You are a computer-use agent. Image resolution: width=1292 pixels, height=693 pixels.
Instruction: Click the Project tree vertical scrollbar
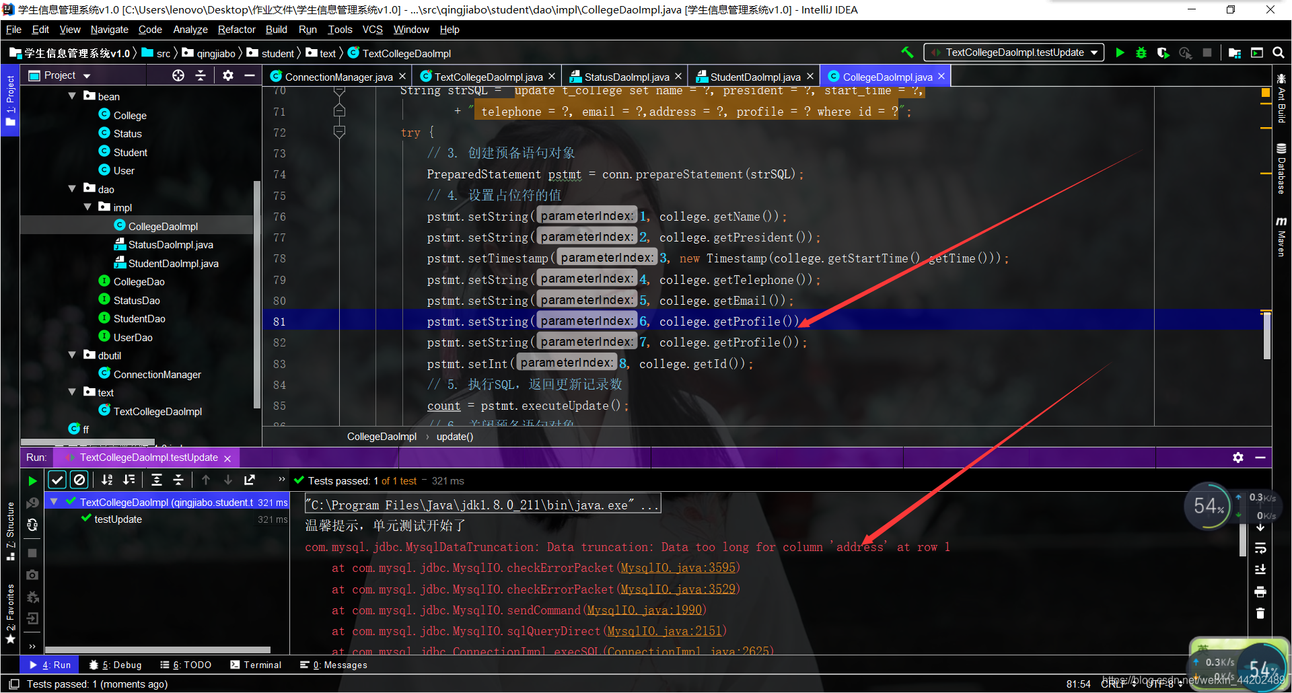(x=256, y=294)
